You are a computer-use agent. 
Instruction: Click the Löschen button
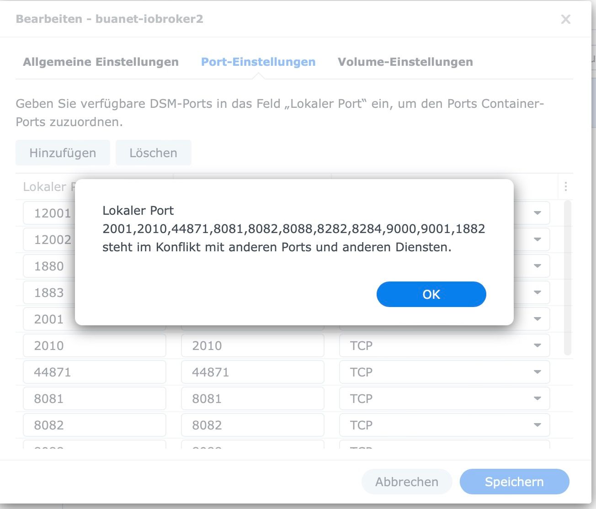[153, 153]
